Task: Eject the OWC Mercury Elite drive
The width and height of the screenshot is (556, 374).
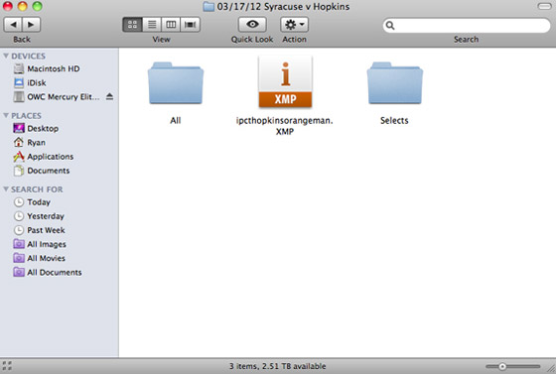Action: pos(109,96)
